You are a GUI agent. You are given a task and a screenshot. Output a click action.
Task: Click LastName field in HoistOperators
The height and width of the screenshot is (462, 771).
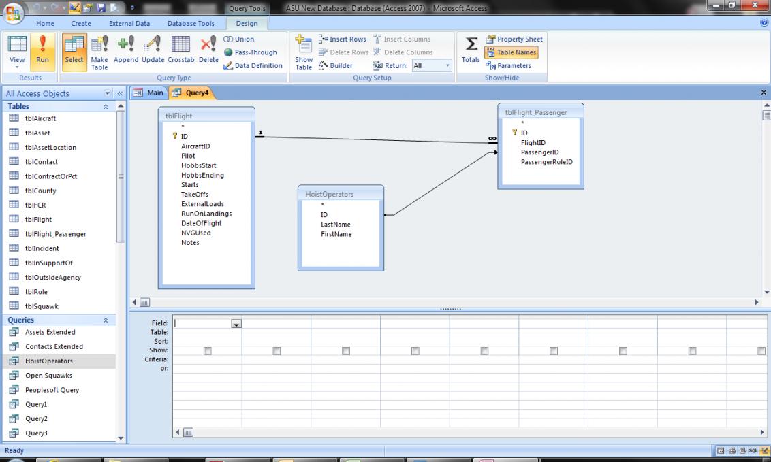336,225
